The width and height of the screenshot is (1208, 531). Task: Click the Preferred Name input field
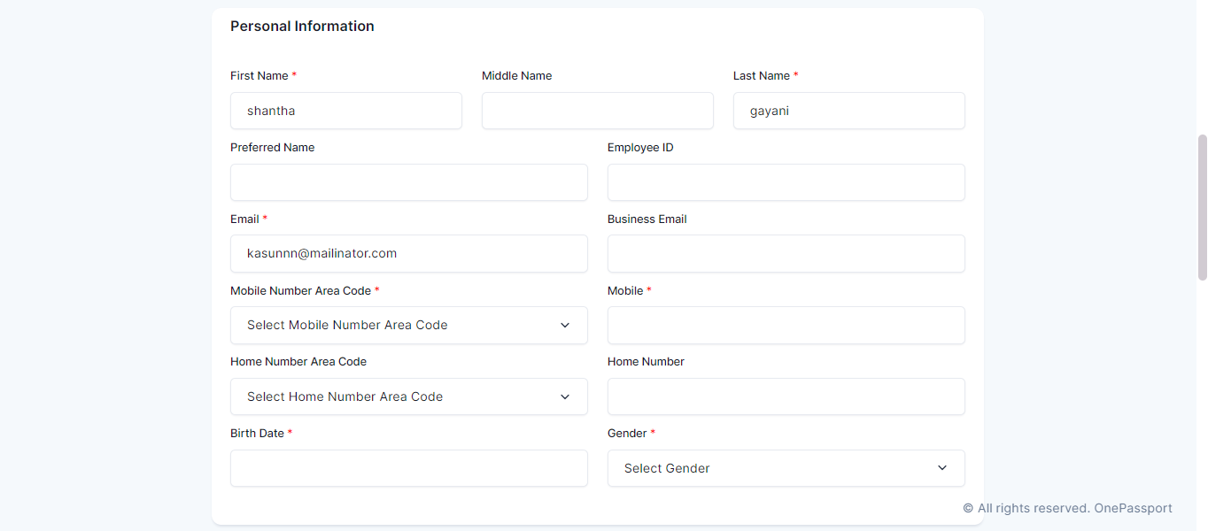click(408, 181)
